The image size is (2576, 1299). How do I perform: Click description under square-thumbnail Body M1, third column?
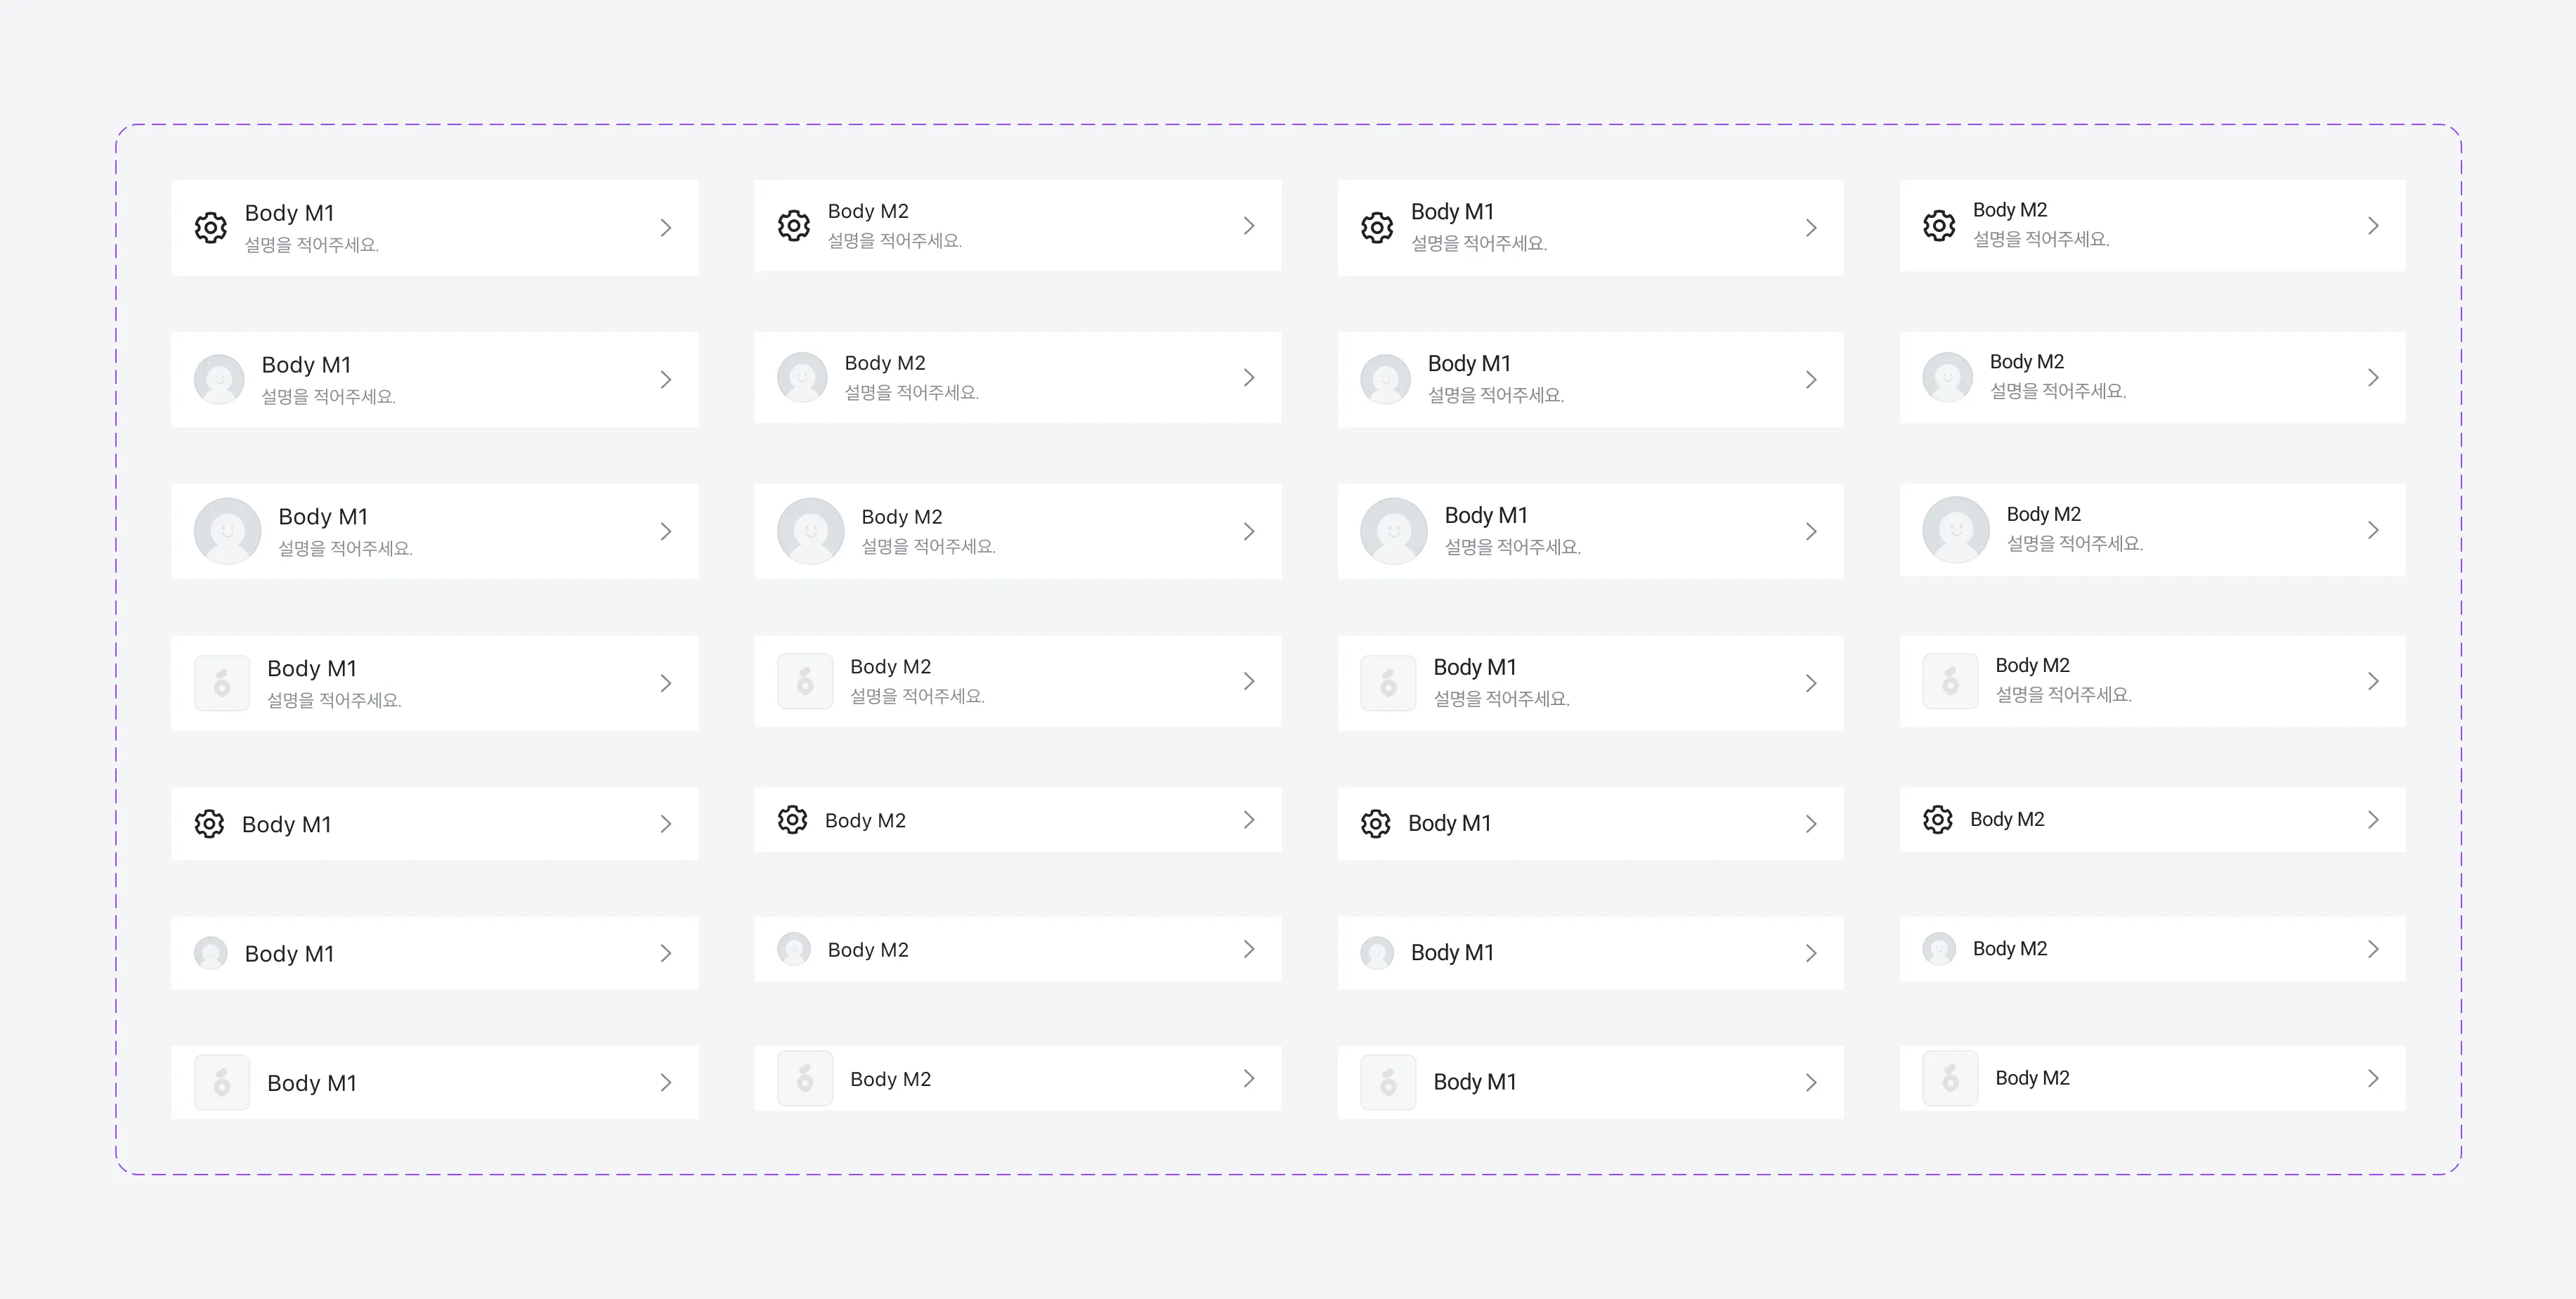point(1502,699)
